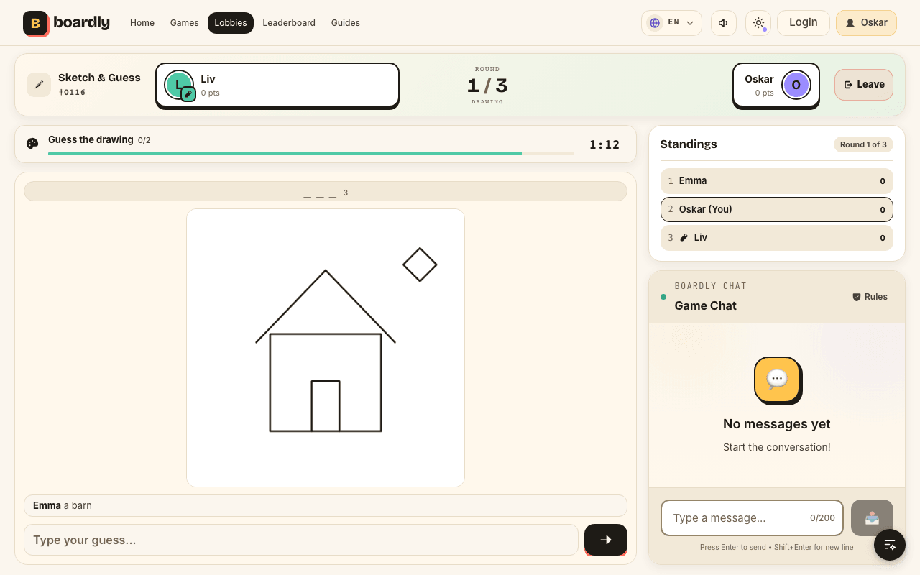Click the Game Chat heading
Image resolution: width=920 pixels, height=575 pixels.
click(705, 305)
